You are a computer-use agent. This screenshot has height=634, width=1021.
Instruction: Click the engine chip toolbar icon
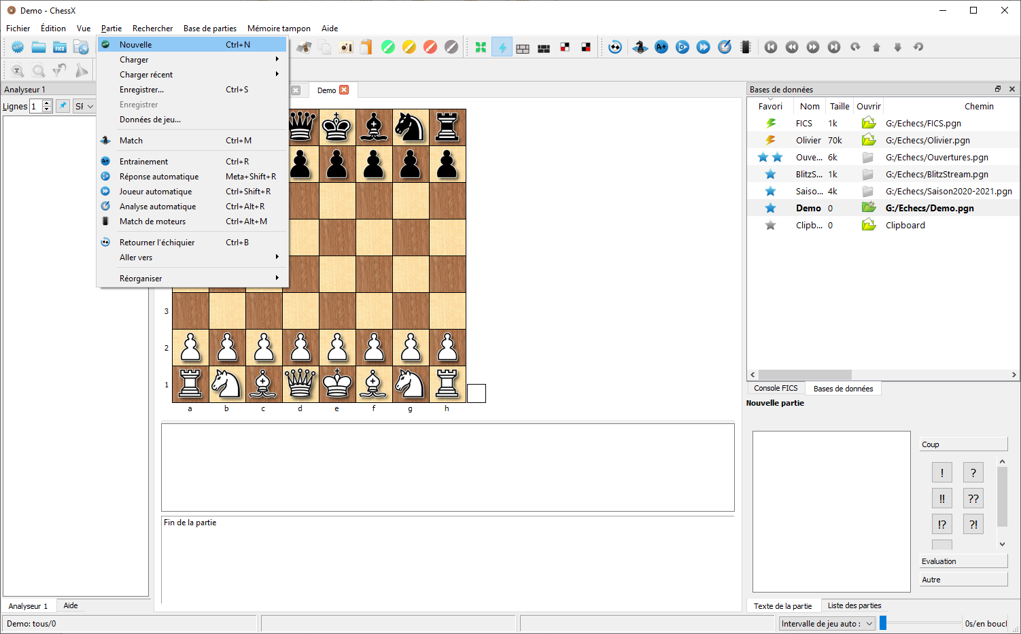pos(746,47)
